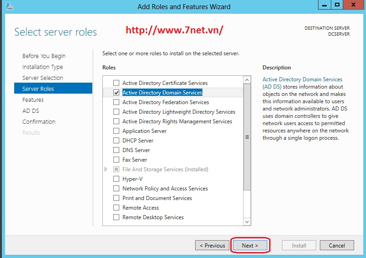Select the DHCP Server role label
366x258 pixels.
(x=138, y=141)
